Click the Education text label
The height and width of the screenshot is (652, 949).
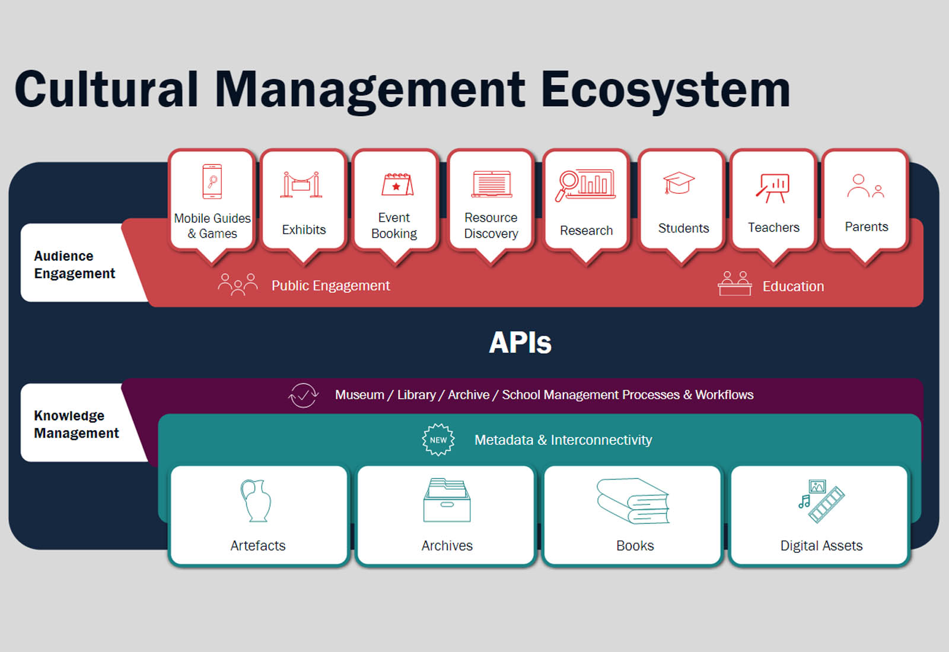(793, 286)
